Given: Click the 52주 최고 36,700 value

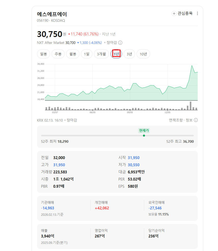Looking at the screenshot, I should tap(188, 141).
